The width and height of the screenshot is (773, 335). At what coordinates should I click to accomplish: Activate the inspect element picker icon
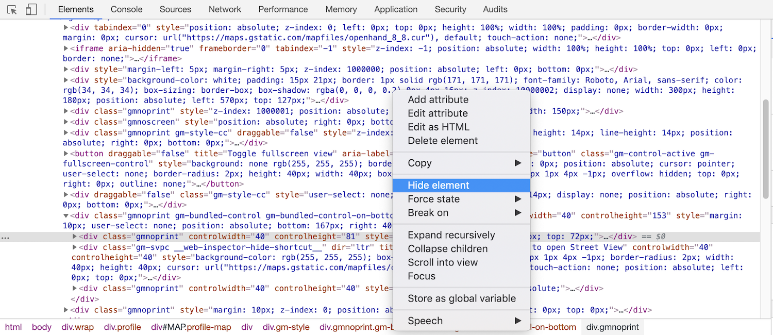point(12,9)
